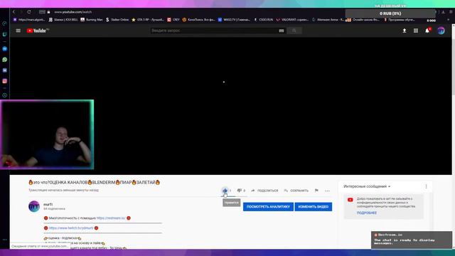Open Twitch in the Opera sidebar

pos(5,34)
